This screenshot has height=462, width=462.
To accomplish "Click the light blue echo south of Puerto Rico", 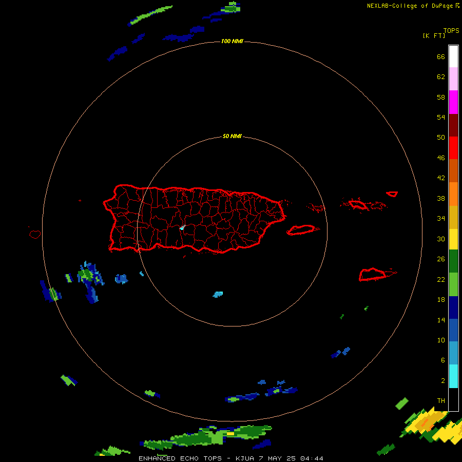I will click(x=218, y=294).
